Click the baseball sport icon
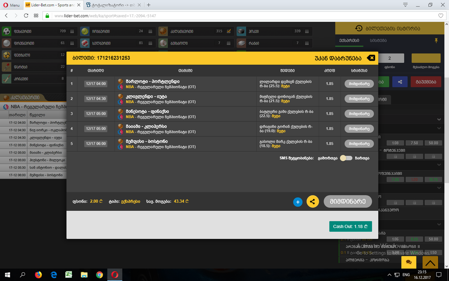This screenshot has height=281, width=449. coord(163,43)
